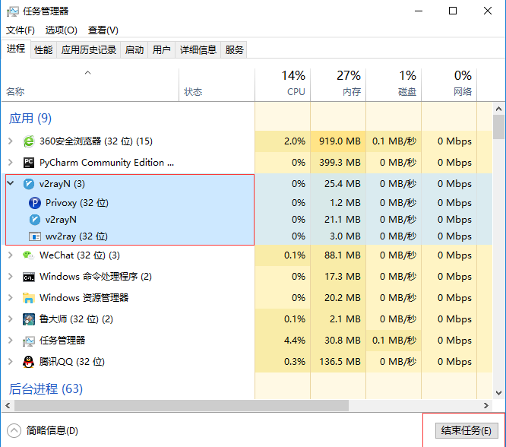Image resolution: width=506 pixels, height=447 pixels.
Task: Click the child v2rayN process icon
Action: [35, 220]
